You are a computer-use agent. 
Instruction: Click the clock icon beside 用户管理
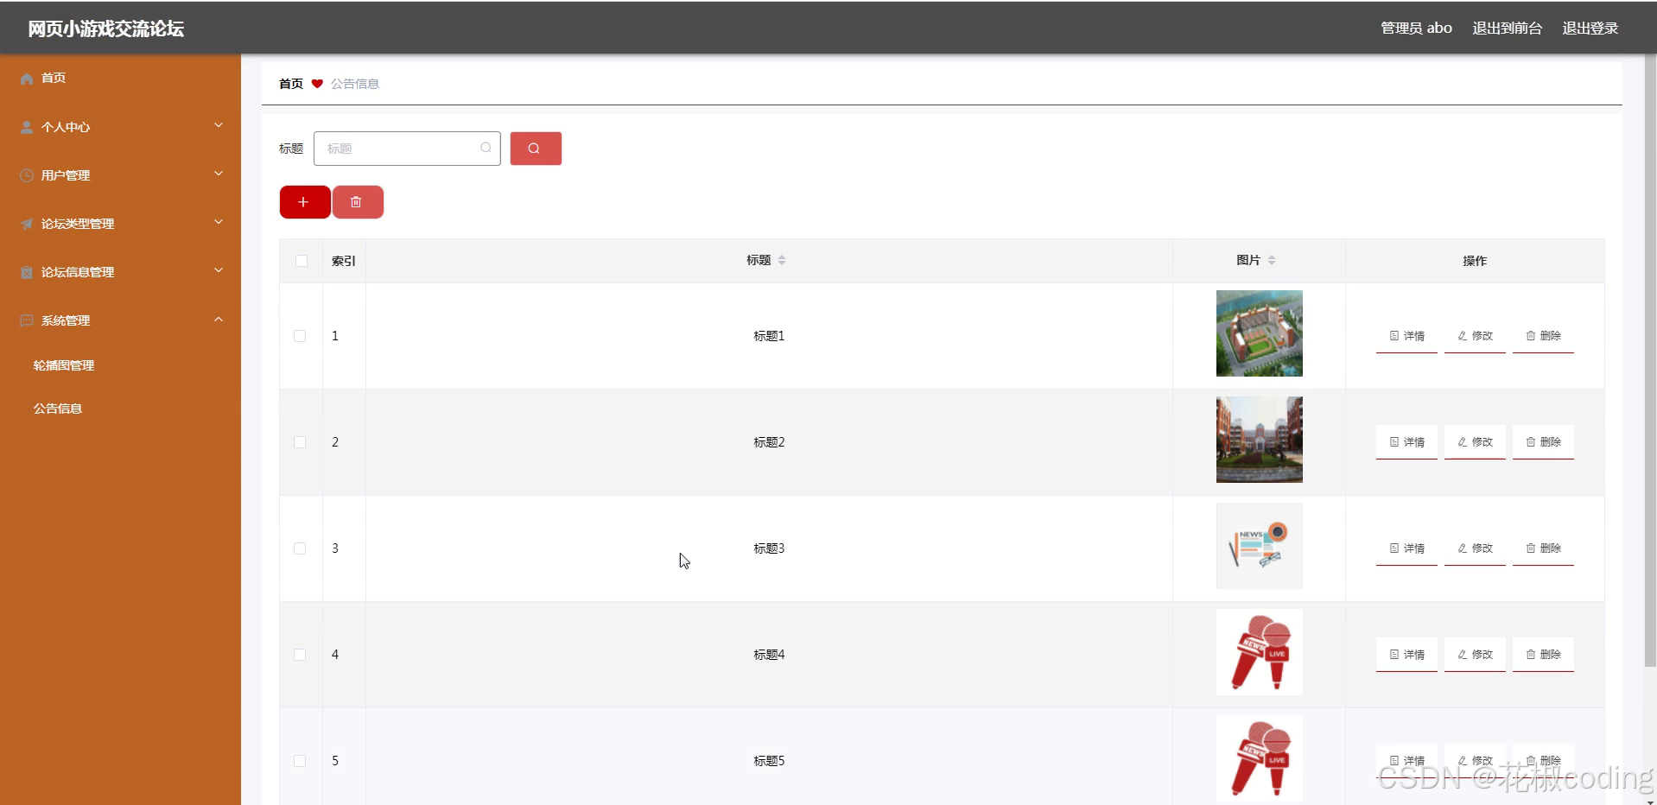[x=27, y=175]
